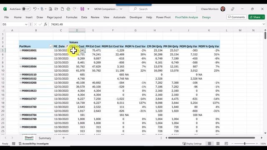Screen dimensions: 267x150
Task: Switch to the PivotTable Analyze tab
Action: click(186, 17)
